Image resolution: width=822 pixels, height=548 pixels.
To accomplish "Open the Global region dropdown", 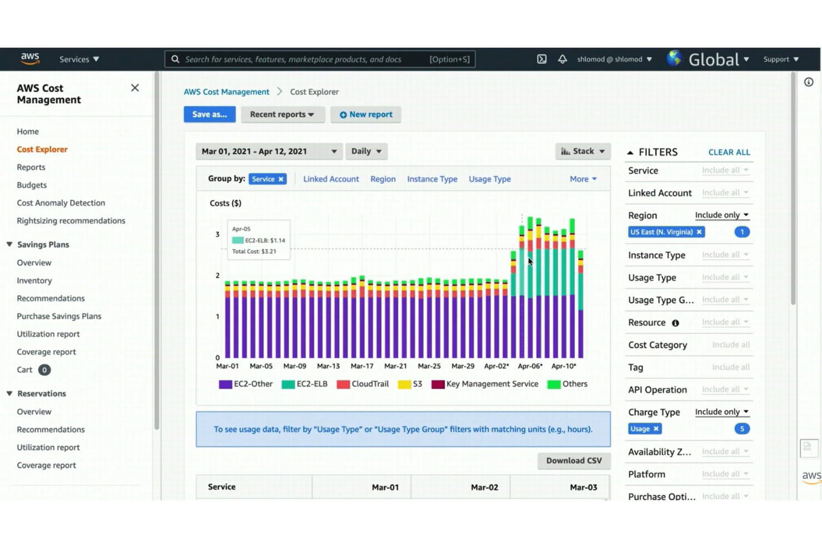I will [x=719, y=59].
